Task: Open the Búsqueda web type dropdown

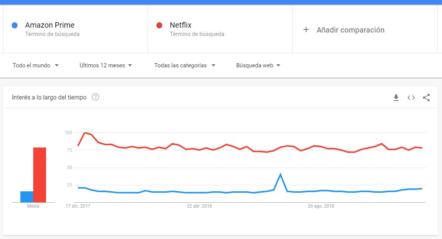Action: click(258, 65)
